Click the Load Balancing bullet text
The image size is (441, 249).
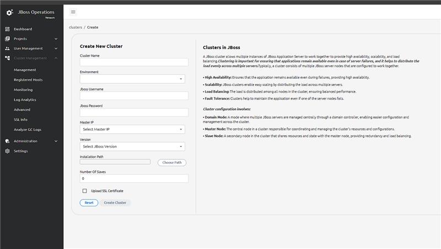279,91
